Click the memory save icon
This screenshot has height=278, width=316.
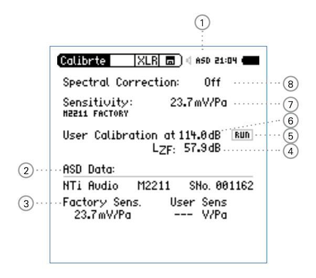[170, 61]
